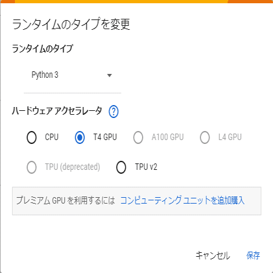
Task: Click the プレミアム GPU を利用するには notice text
Action: tap(65, 200)
